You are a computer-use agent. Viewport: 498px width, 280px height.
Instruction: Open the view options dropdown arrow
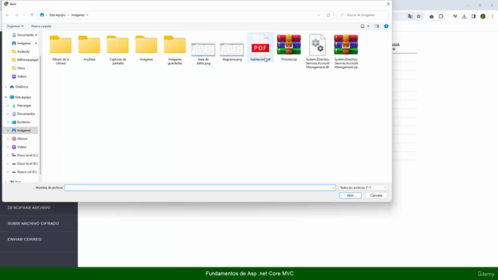point(368,26)
